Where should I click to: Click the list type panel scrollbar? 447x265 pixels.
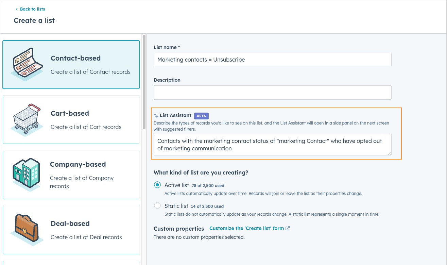(144, 82)
